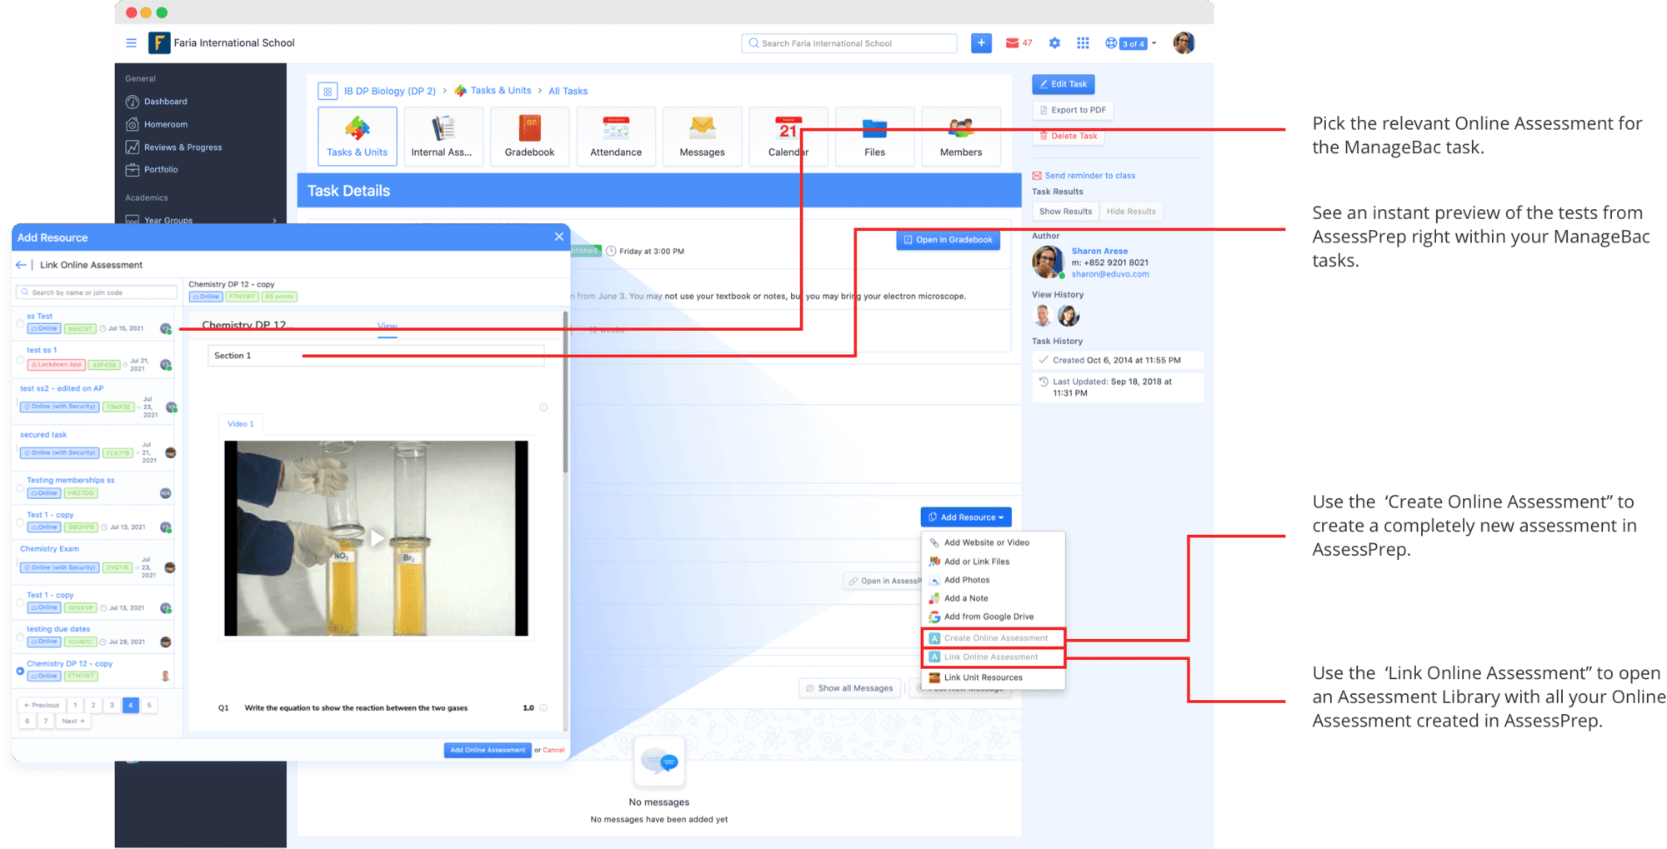Click the Add Online Assessment button

click(x=488, y=750)
